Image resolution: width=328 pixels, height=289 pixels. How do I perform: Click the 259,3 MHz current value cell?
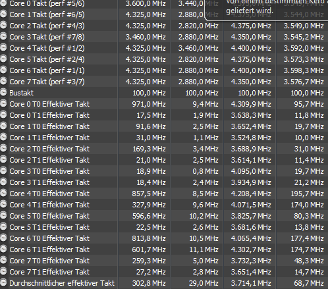pyautogui.click(x=149, y=261)
